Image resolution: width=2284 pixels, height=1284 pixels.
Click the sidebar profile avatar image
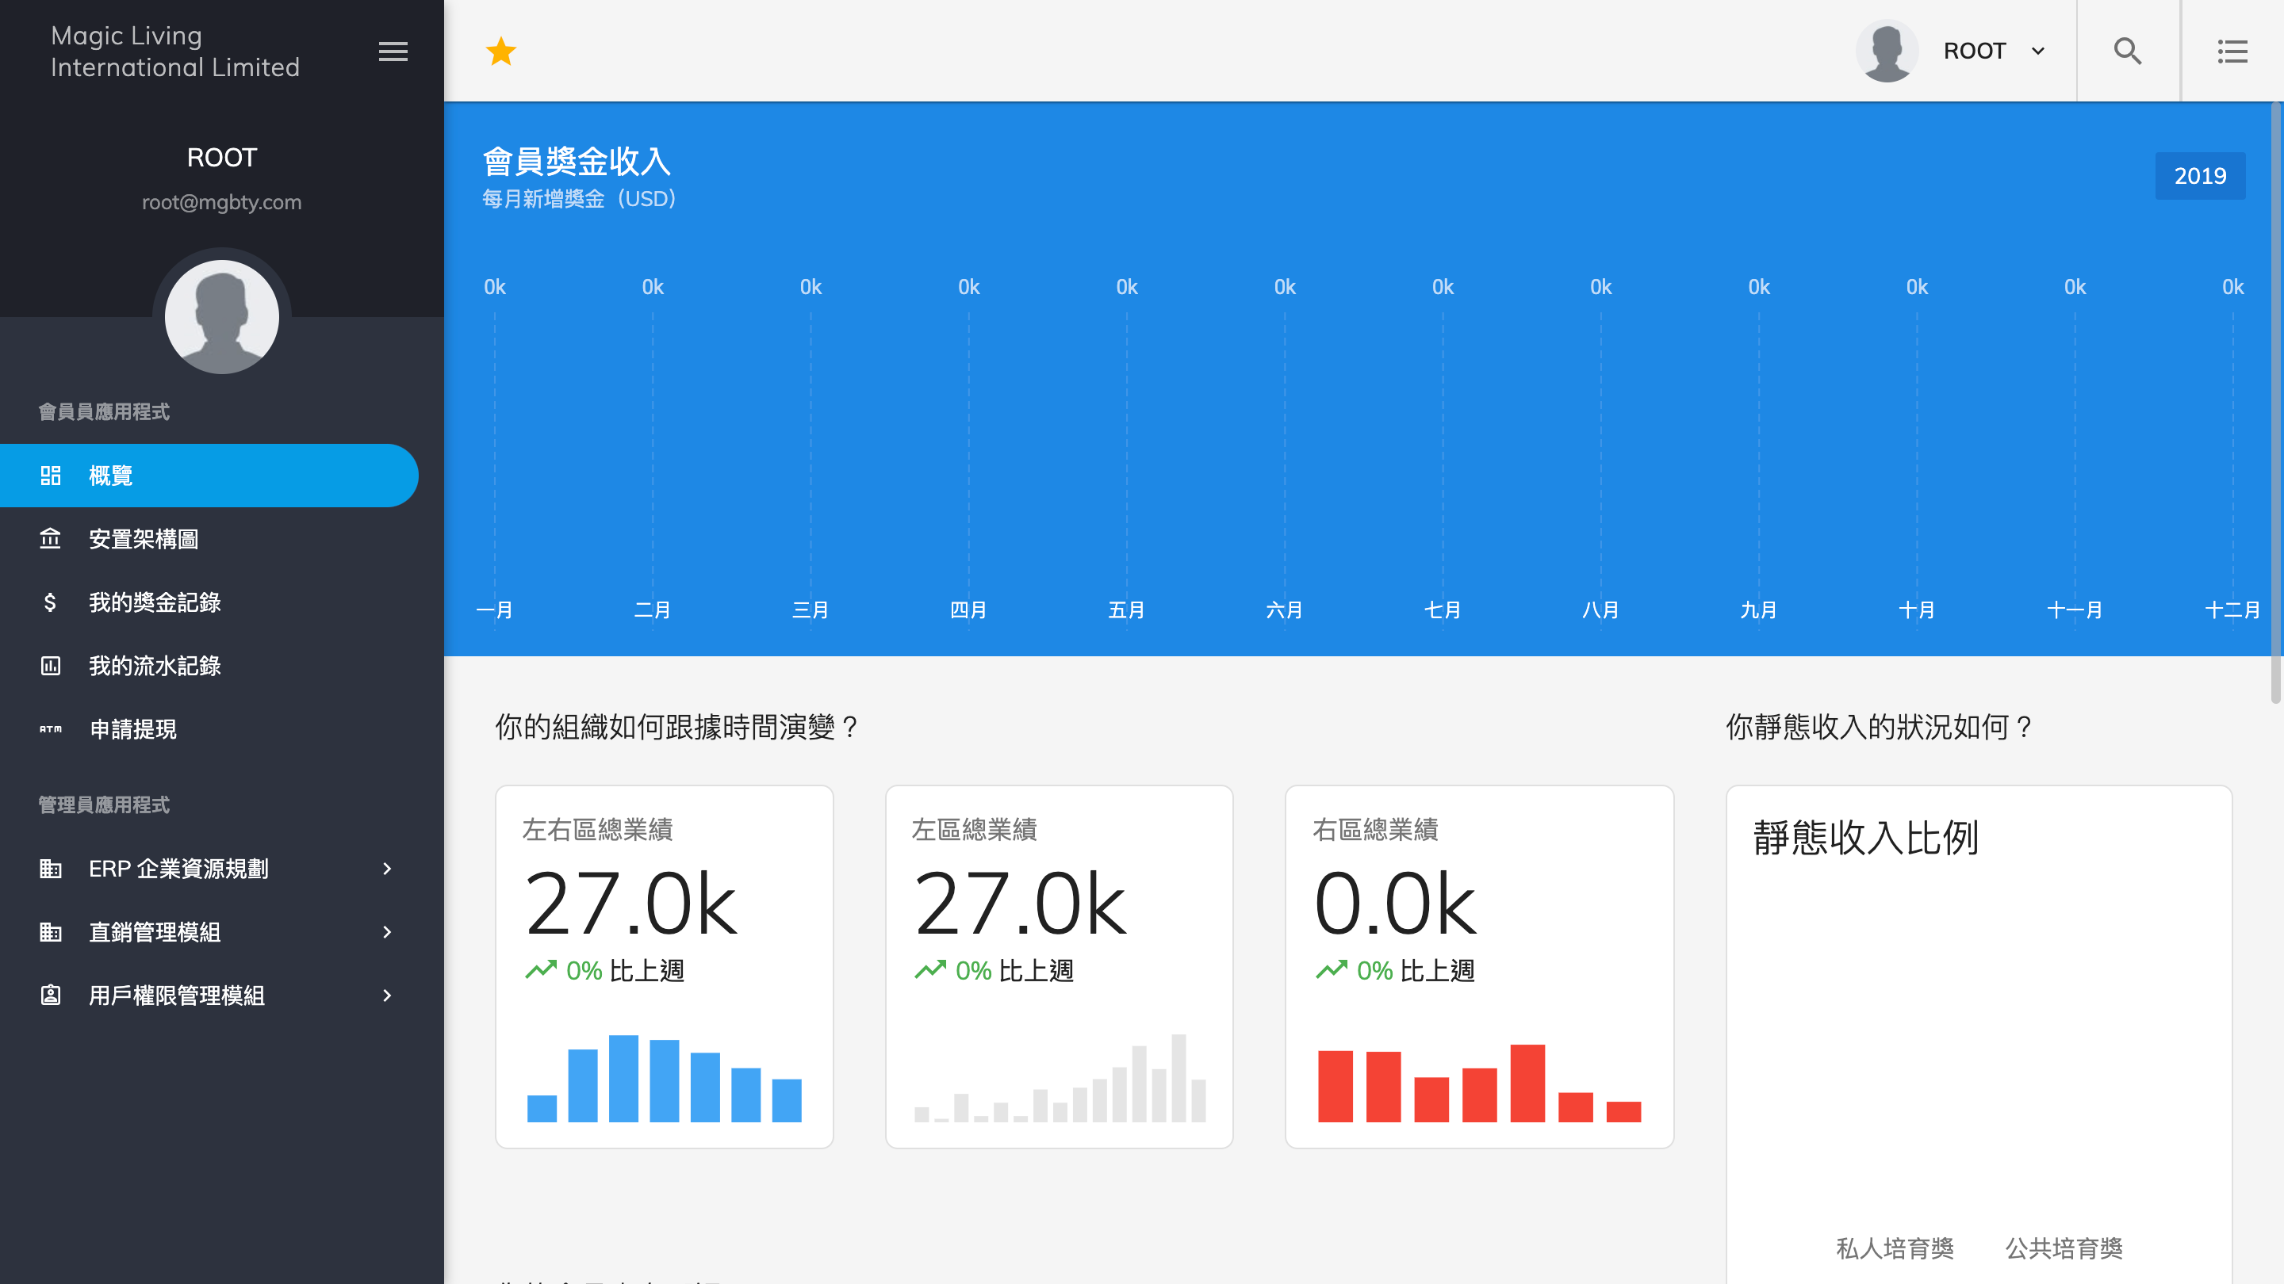click(222, 316)
